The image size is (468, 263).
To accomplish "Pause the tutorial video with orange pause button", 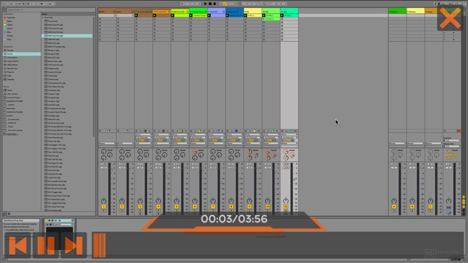I will pyautogui.click(x=46, y=246).
